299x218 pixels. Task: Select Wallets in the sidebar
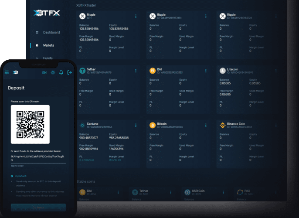48,45
